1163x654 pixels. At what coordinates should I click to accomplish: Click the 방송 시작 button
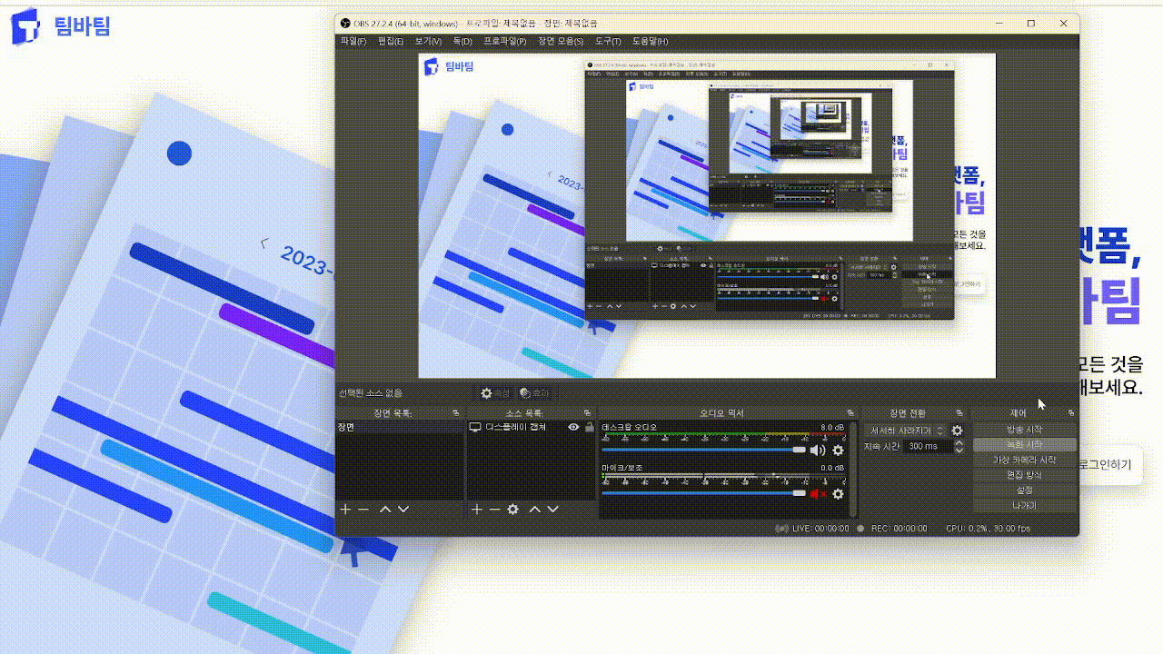1025,430
